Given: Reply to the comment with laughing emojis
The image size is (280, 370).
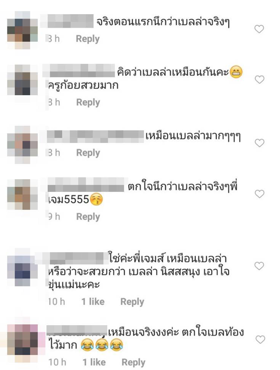Looking at the screenshot, I should (x=133, y=362).
